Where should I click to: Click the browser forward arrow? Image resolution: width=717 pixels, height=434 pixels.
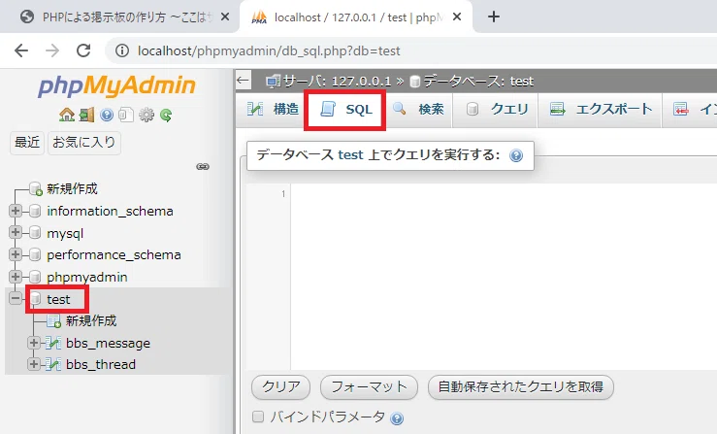pos(52,50)
